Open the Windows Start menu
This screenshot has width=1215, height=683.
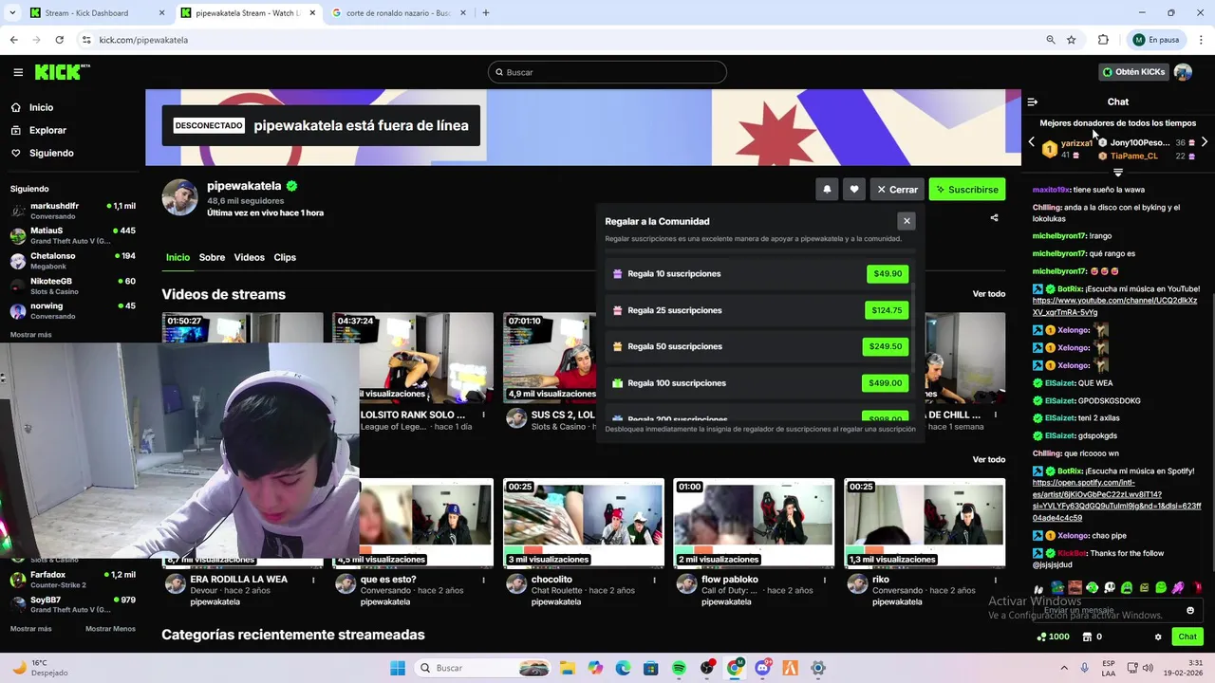[398, 668]
